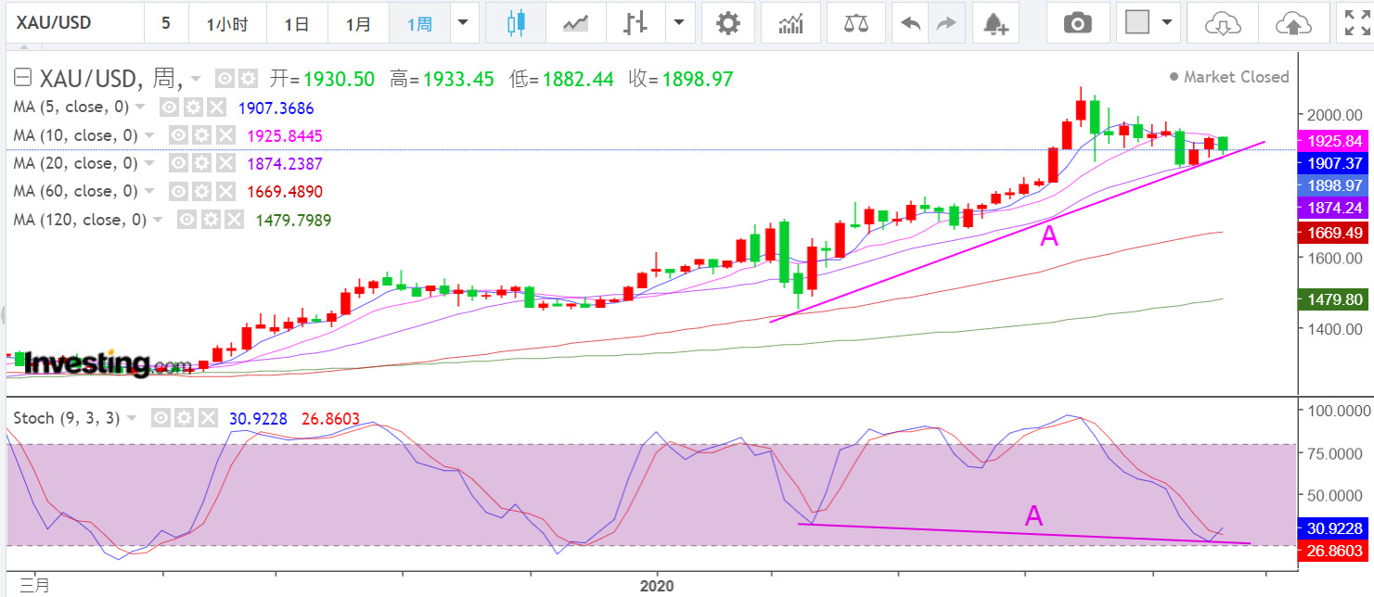Click the XAU/USD symbol search field
Viewport: 1374px width, 597px height.
click(74, 23)
